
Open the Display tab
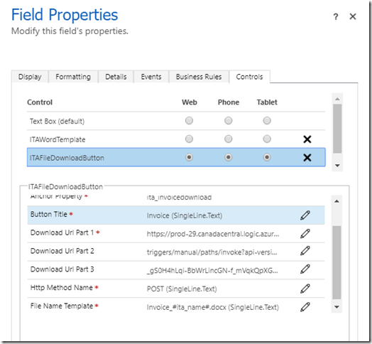30,77
